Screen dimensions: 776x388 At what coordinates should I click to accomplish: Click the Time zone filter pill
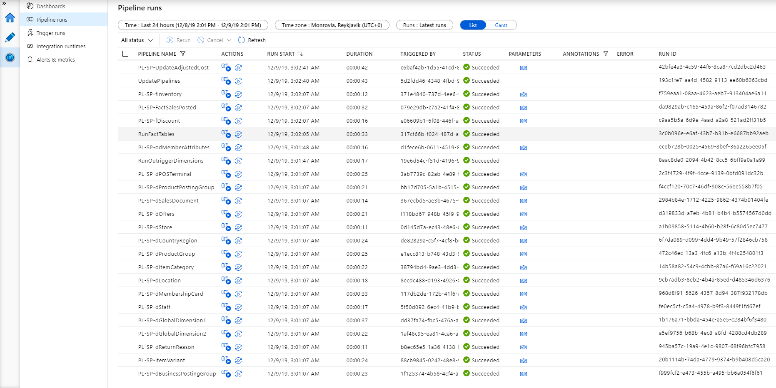click(x=332, y=25)
